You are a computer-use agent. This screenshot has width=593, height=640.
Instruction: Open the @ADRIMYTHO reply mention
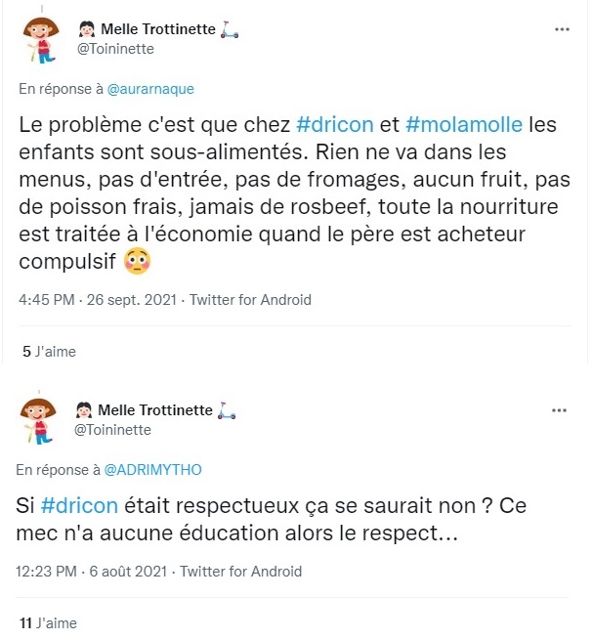pyautogui.click(x=152, y=469)
